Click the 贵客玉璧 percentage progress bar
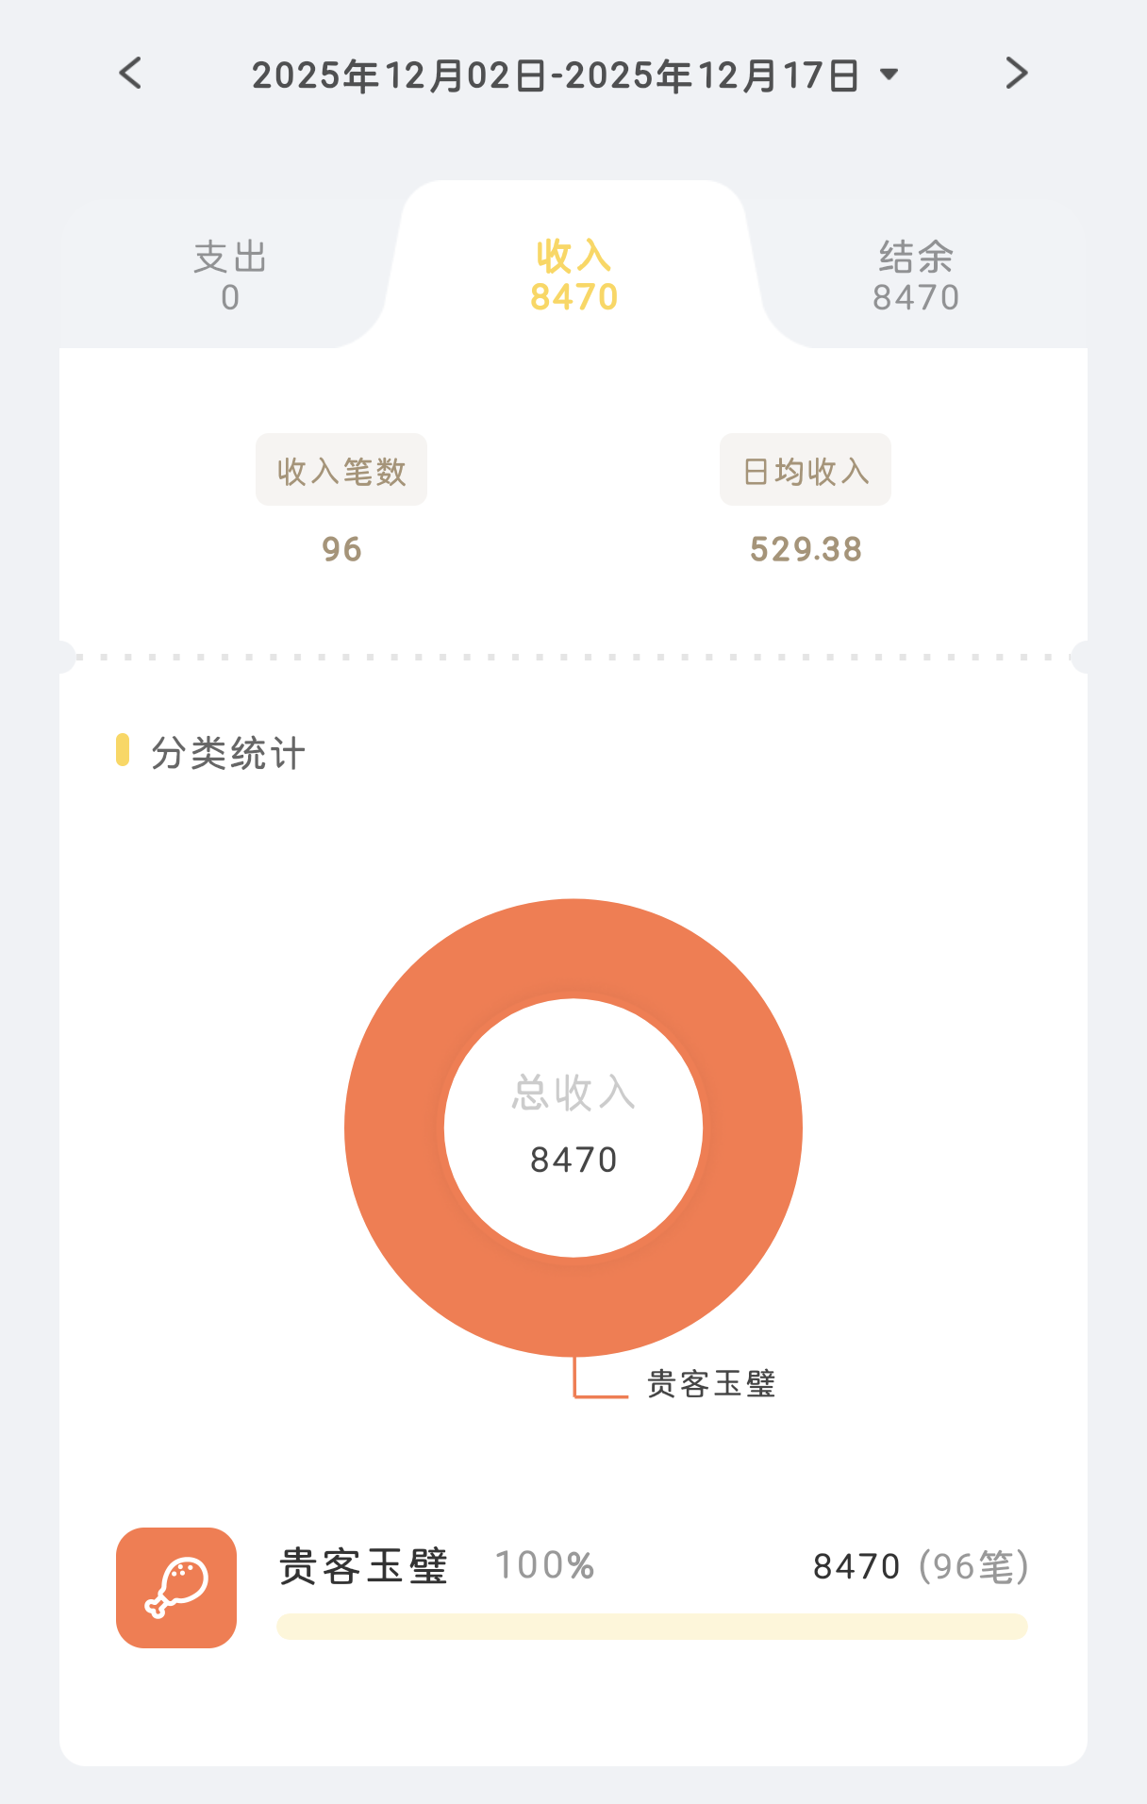 tap(652, 1626)
